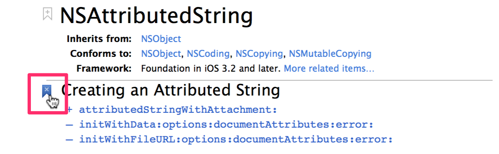Click the Conforms to label

click(101, 54)
